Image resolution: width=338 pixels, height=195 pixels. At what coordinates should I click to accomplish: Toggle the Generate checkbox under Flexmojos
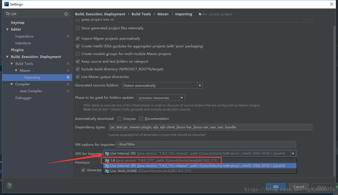(x=83, y=170)
